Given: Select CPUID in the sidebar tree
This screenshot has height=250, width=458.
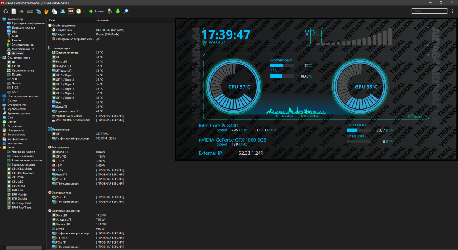Looking at the screenshot, I should pyautogui.click(x=16, y=66).
